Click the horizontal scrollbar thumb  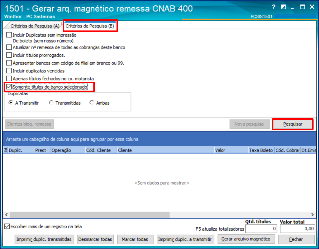[90, 215]
